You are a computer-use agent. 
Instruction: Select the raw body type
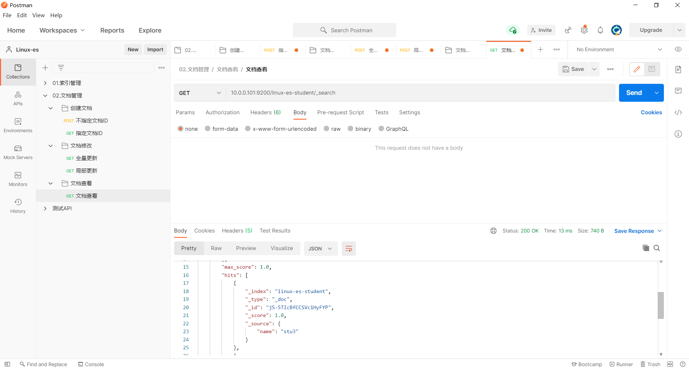(x=327, y=129)
